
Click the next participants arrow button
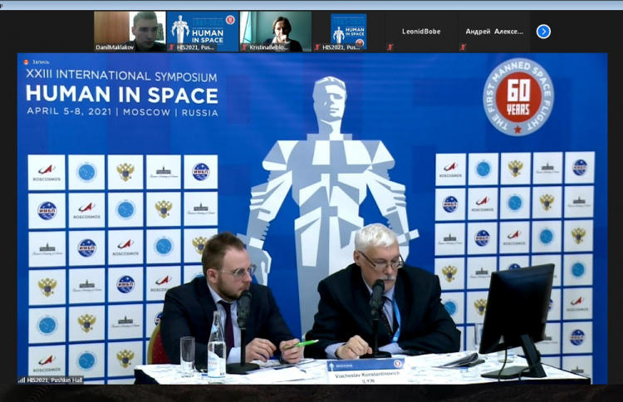click(543, 32)
